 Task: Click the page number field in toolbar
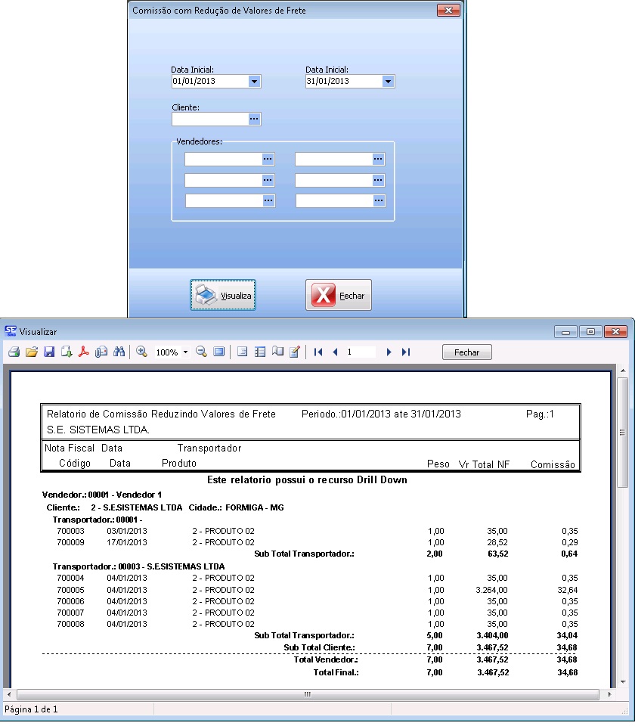(360, 352)
